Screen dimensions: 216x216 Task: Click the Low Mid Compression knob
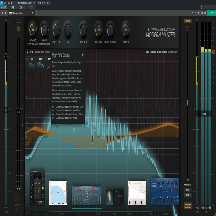click(33, 30)
